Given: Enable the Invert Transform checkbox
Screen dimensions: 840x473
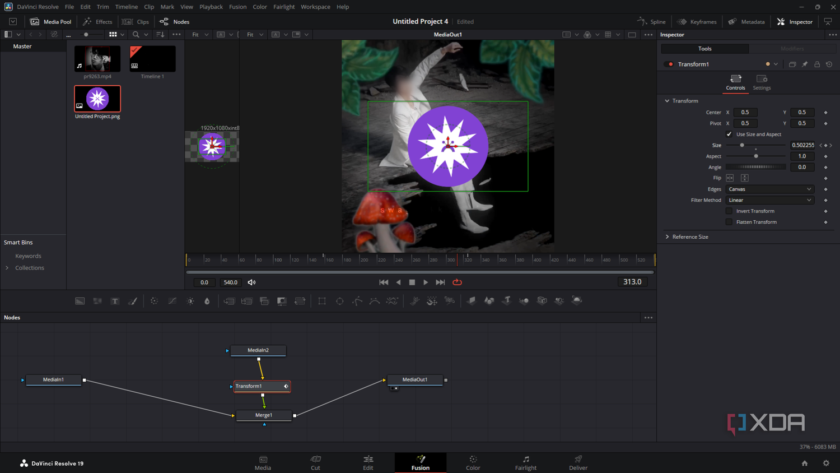Looking at the screenshot, I should pyautogui.click(x=729, y=211).
